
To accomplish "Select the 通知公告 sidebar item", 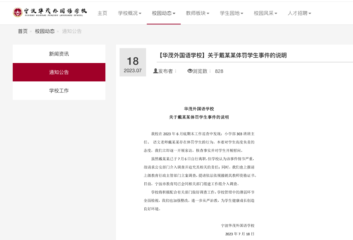I will 59,72.
